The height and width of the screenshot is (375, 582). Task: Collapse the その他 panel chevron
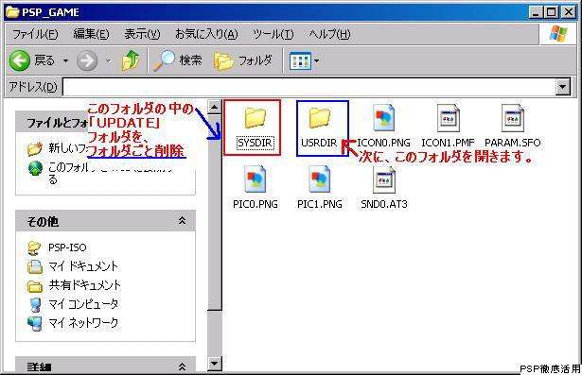tap(182, 221)
